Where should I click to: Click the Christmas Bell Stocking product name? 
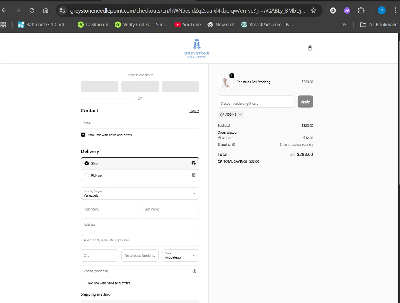pos(253,82)
